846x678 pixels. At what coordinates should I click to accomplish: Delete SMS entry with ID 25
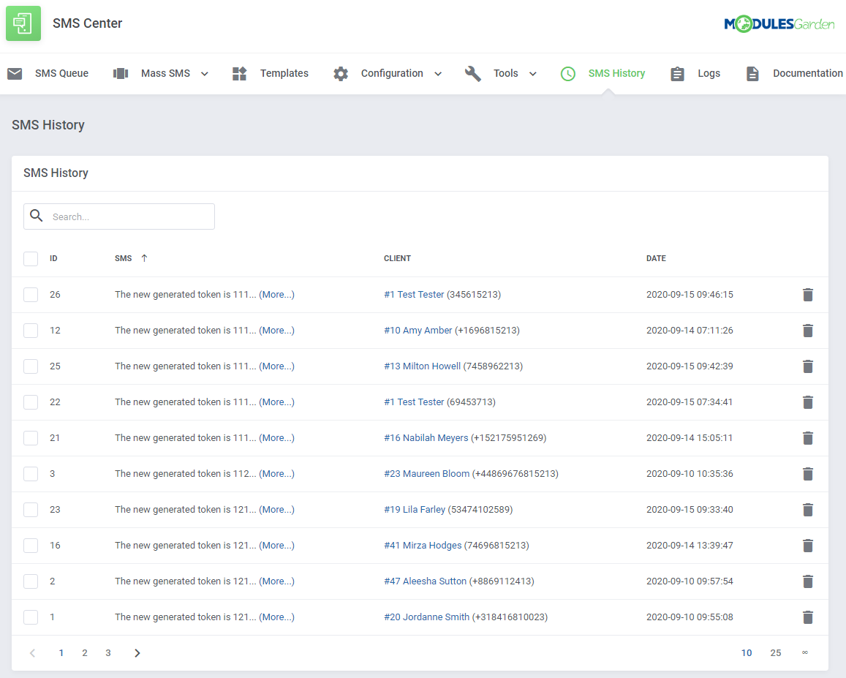point(808,366)
